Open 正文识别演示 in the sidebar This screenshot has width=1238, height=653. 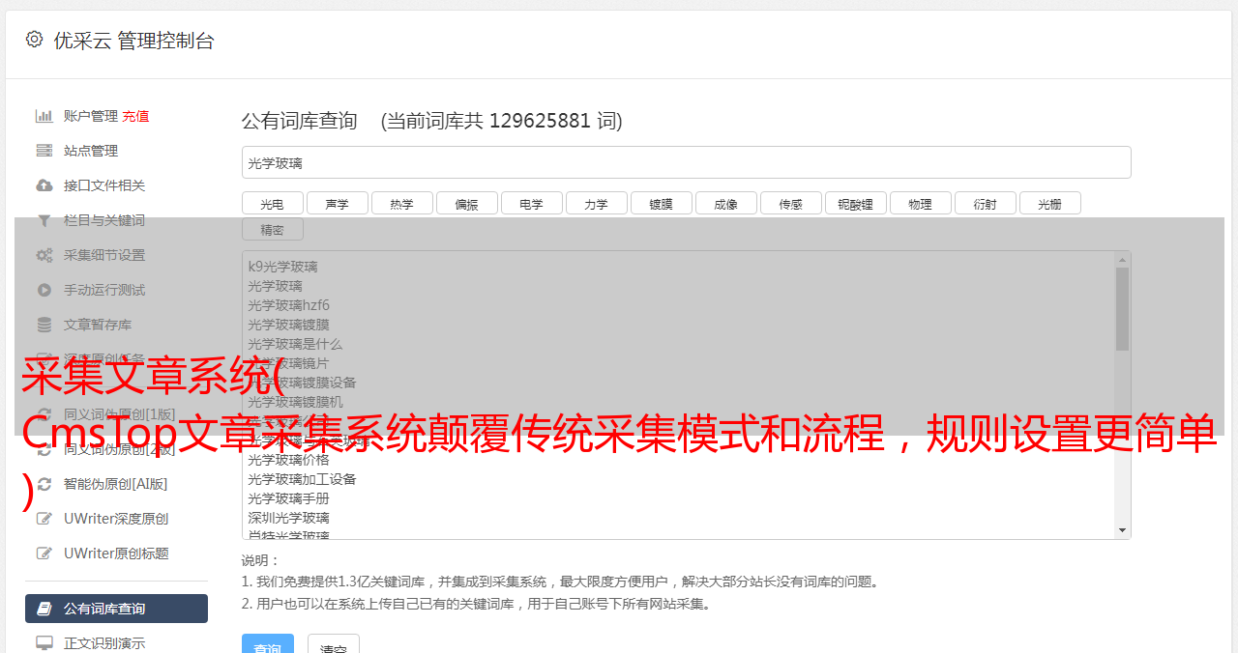104,642
